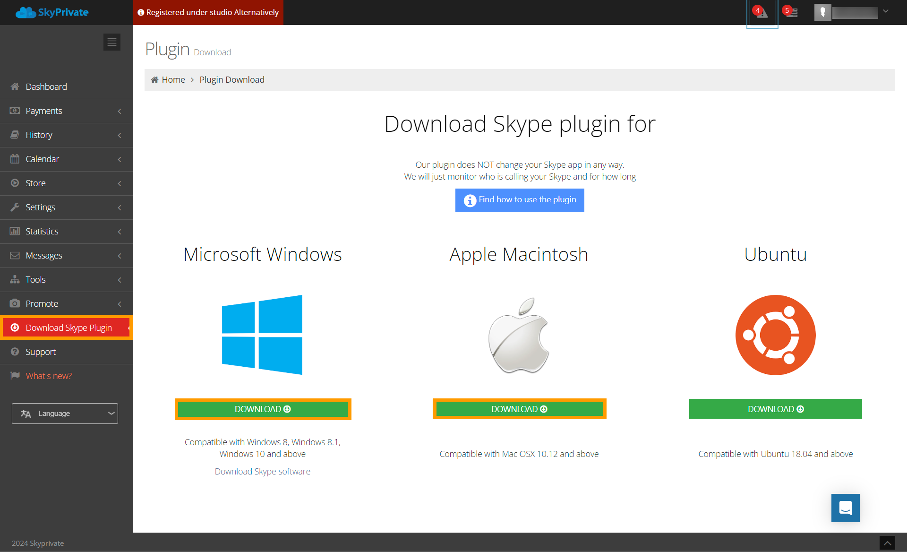Open the live chat widget
The height and width of the screenshot is (552, 907).
tap(845, 508)
